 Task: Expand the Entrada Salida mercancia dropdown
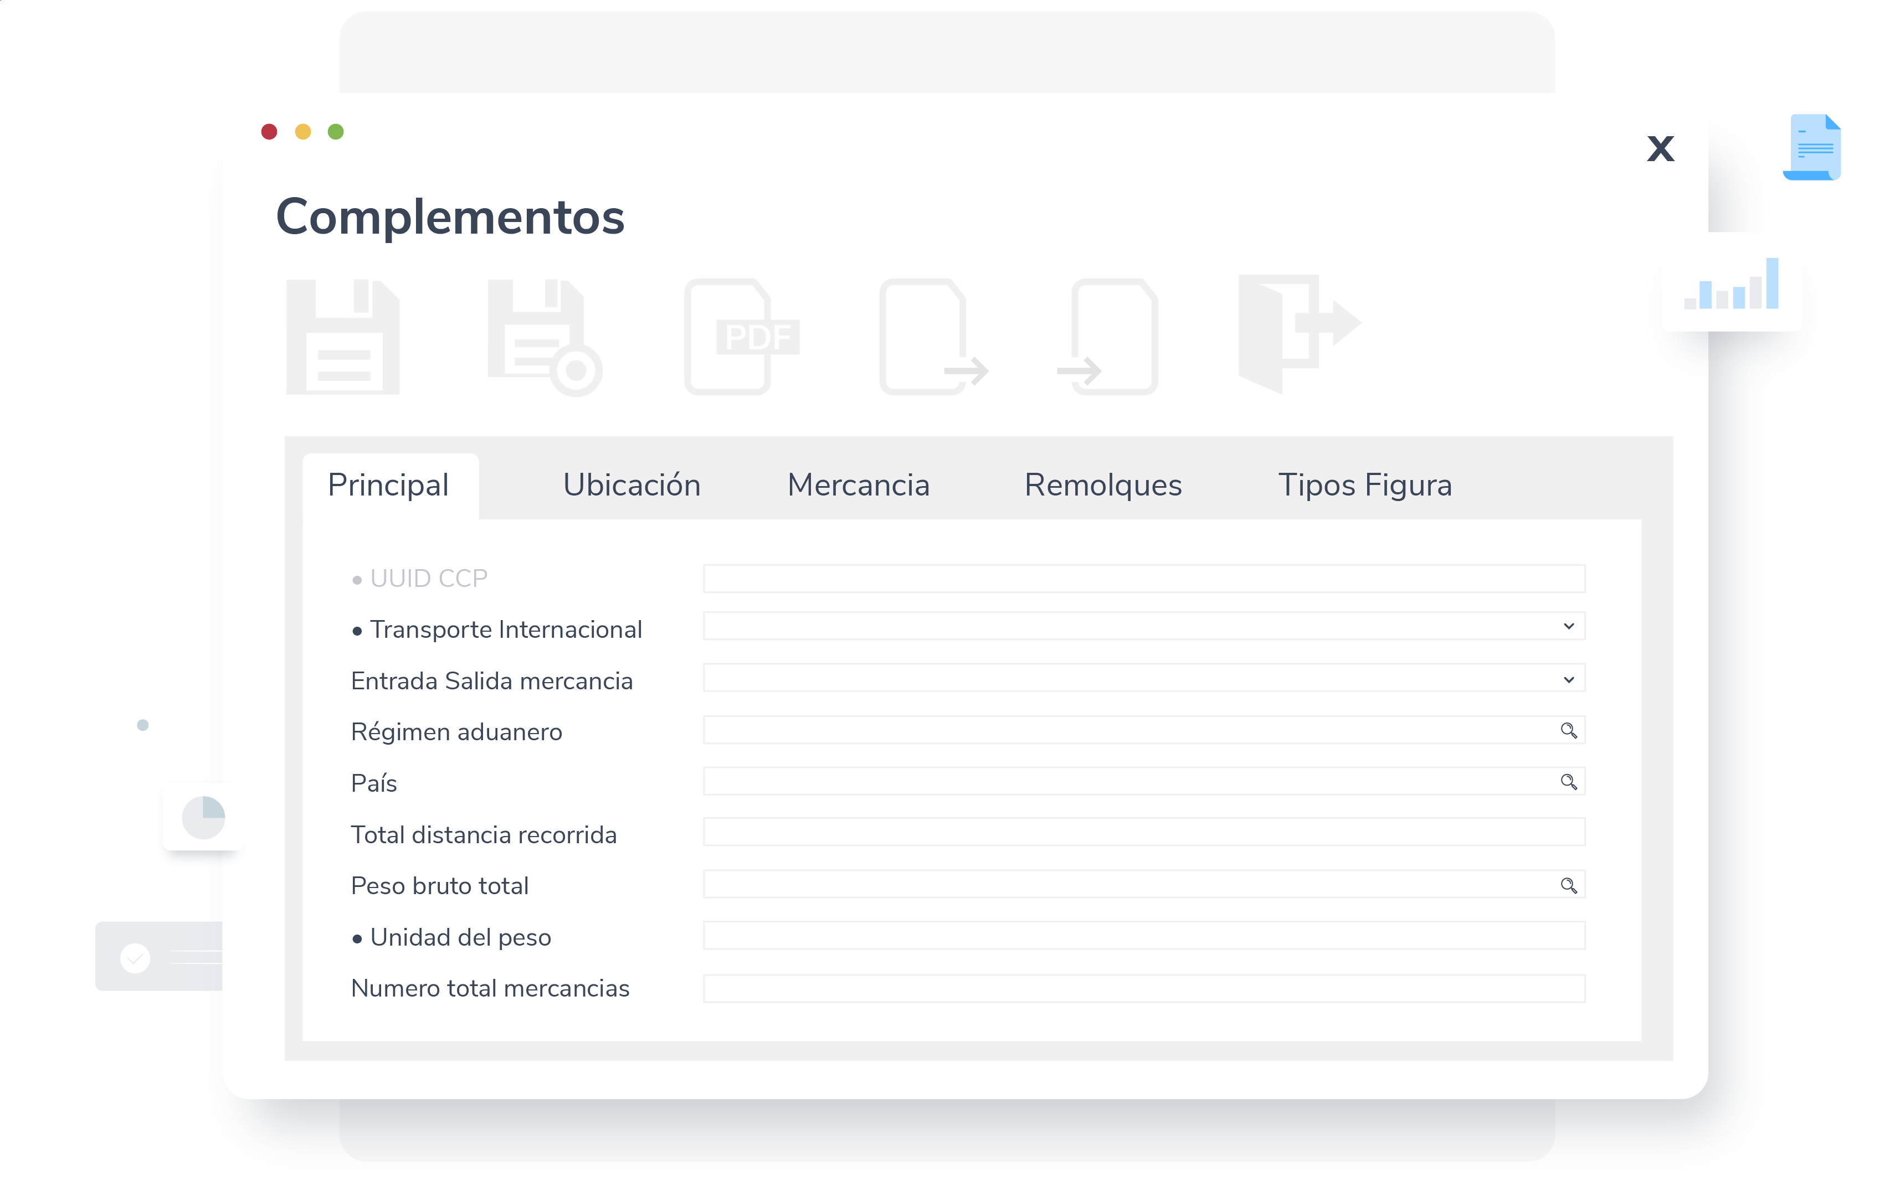coord(1568,679)
